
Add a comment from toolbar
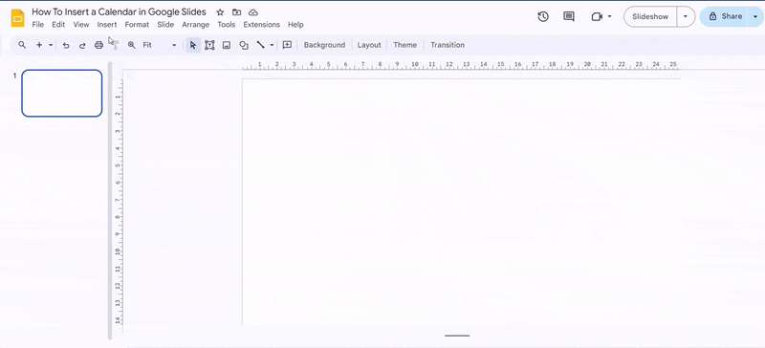coord(288,45)
